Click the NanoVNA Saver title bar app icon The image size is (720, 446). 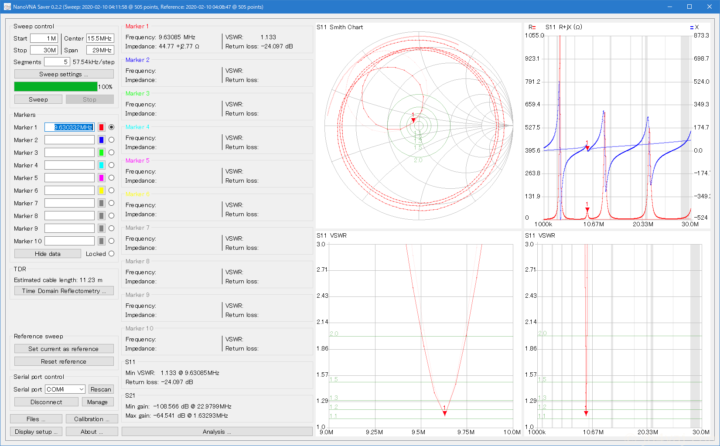(x=7, y=7)
